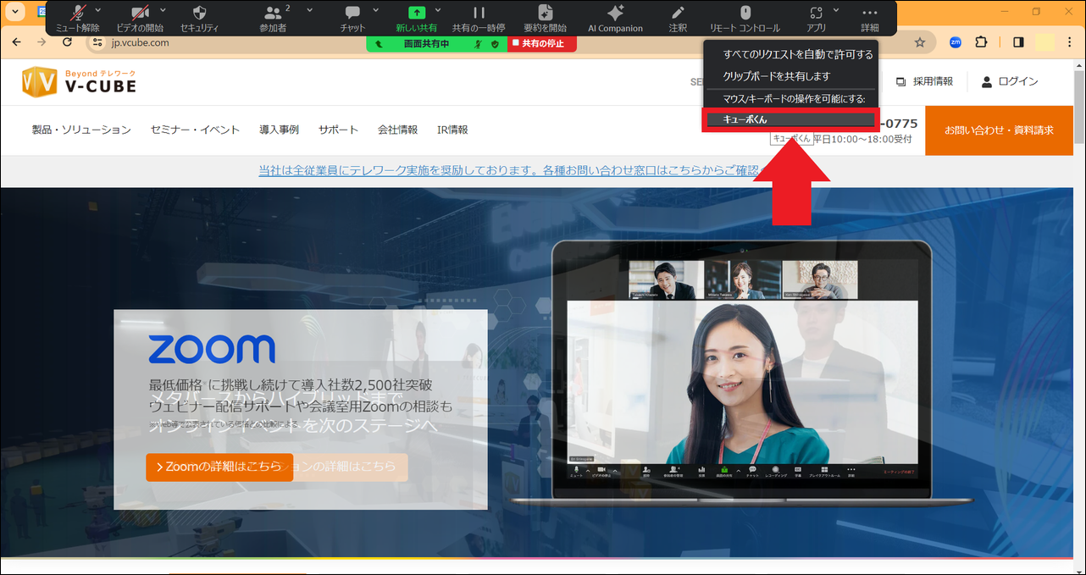
Task: Click the zoom logo text in banner
Action: click(212, 350)
